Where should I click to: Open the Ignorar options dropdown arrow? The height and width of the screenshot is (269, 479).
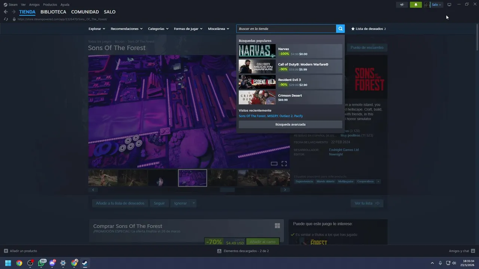point(193,203)
